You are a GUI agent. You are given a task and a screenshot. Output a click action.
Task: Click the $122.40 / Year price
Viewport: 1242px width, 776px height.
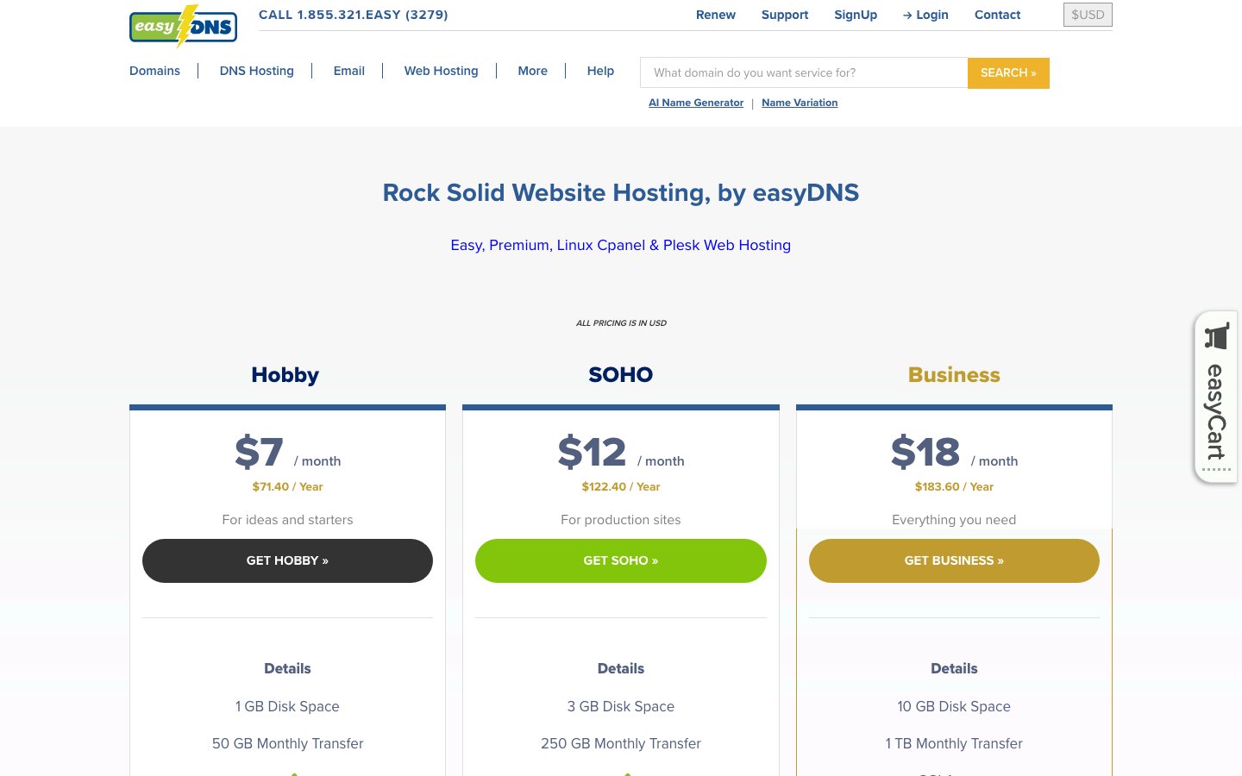(x=621, y=486)
